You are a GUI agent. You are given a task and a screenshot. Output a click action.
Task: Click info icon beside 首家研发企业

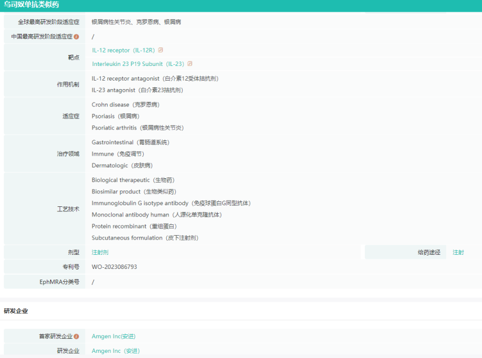point(76,337)
